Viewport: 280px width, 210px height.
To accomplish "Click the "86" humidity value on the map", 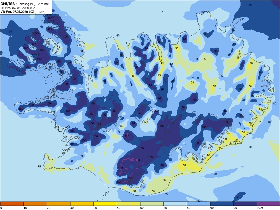I will coord(275,103).
